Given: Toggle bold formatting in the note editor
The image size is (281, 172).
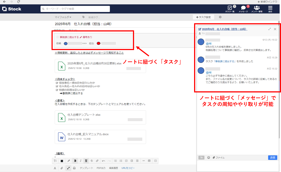Looking at the screenshot, I should point(75,161).
